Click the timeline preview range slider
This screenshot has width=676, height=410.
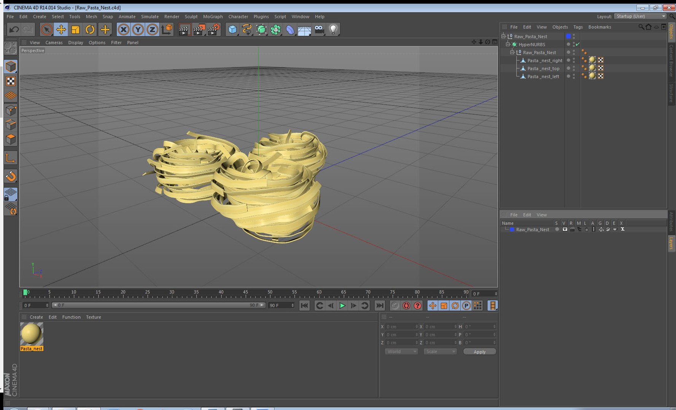point(158,305)
